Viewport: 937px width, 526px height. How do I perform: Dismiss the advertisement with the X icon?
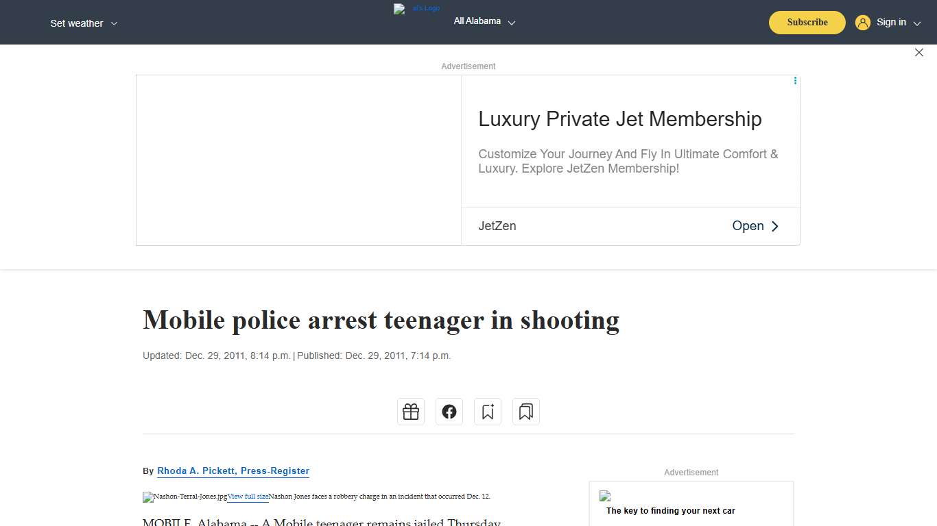[x=919, y=52]
